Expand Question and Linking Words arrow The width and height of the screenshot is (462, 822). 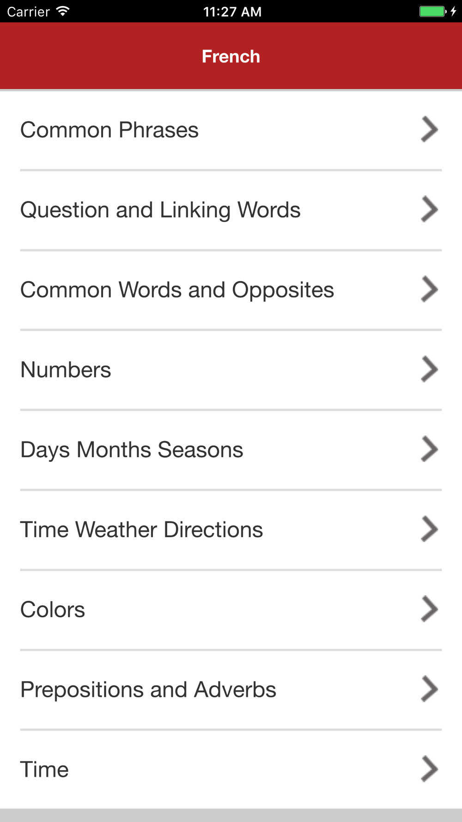pos(429,209)
